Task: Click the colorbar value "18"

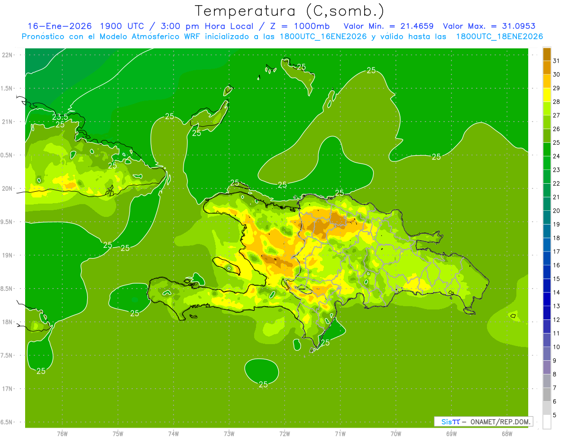Action: 557,238
